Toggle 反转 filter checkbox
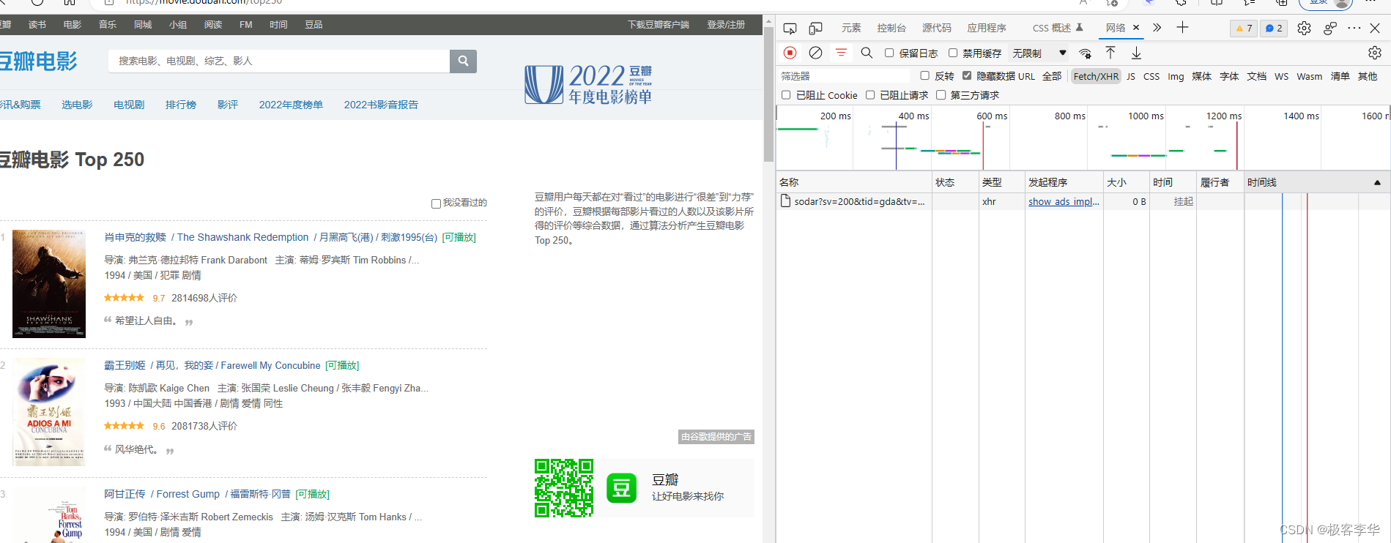Viewport: 1391px width, 543px height. pyautogui.click(x=924, y=75)
